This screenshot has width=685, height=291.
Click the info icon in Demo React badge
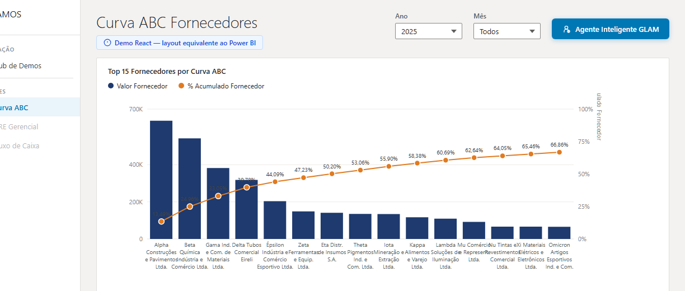(x=107, y=43)
